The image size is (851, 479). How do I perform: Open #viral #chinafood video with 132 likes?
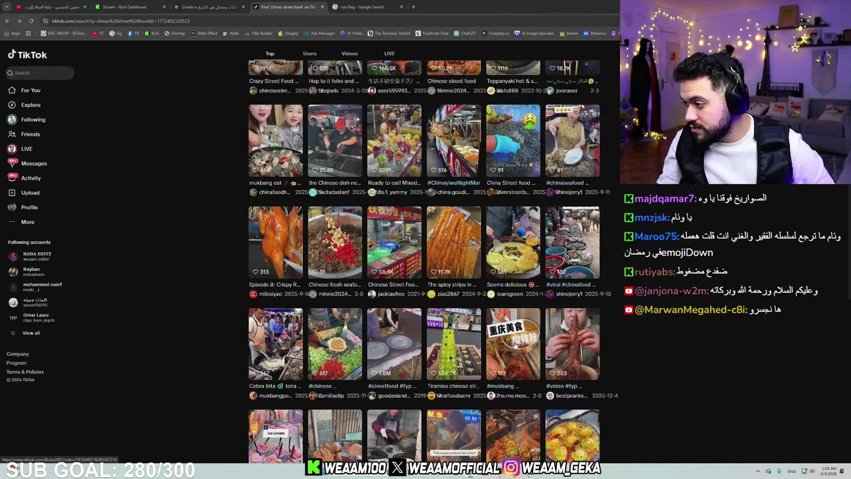[572, 242]
